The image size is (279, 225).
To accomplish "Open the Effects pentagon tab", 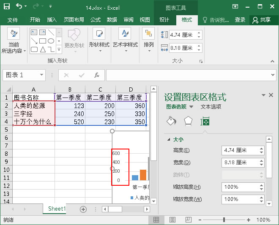I will [x=188, y=121].
